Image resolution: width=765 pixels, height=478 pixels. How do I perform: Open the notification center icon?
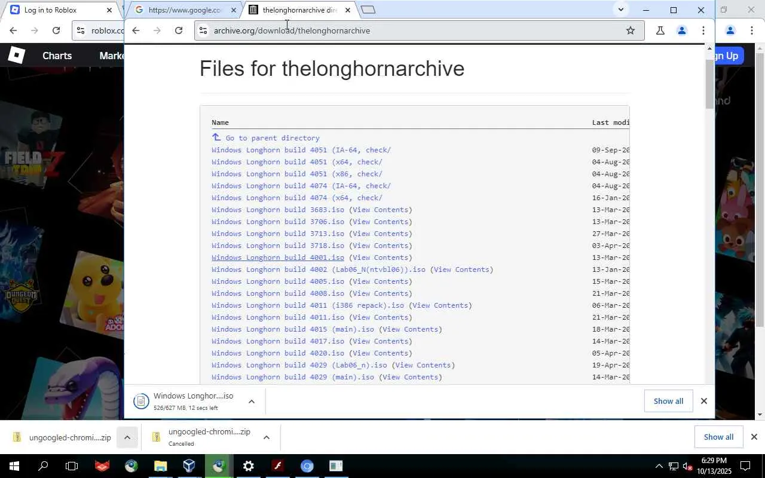point(745,466)
